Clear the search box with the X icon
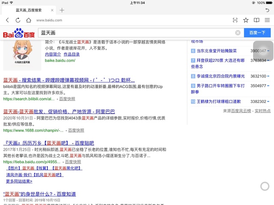274x205 pixels. click(x=238, y=33)
